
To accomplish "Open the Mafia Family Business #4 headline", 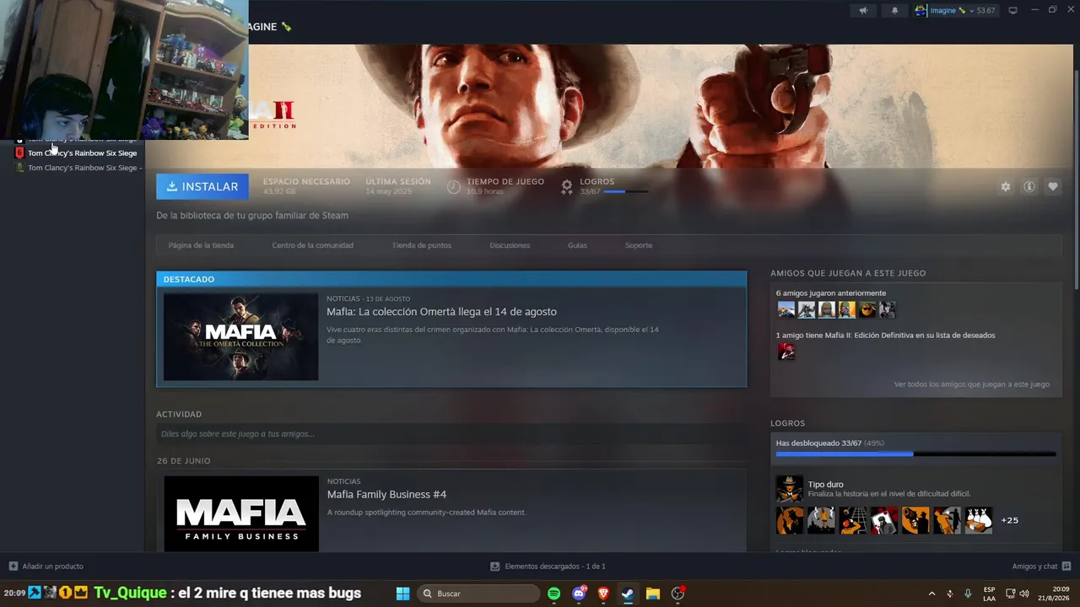I will coord(386,494).
